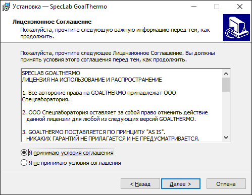The image size is (252, 195).
Task: Minimize the SpecLab GoalThermo setup window
Action: click(194, 7)
